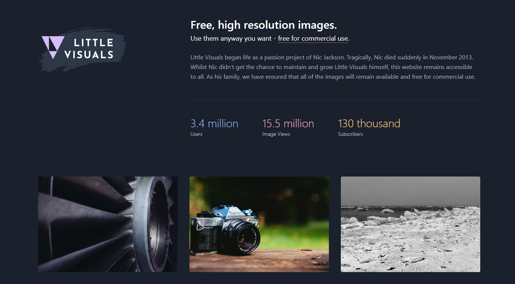The height and width of the screenshot is (284, 515).
Task: Open the Canon camera photo thumbnail
Action: [259, 224]
